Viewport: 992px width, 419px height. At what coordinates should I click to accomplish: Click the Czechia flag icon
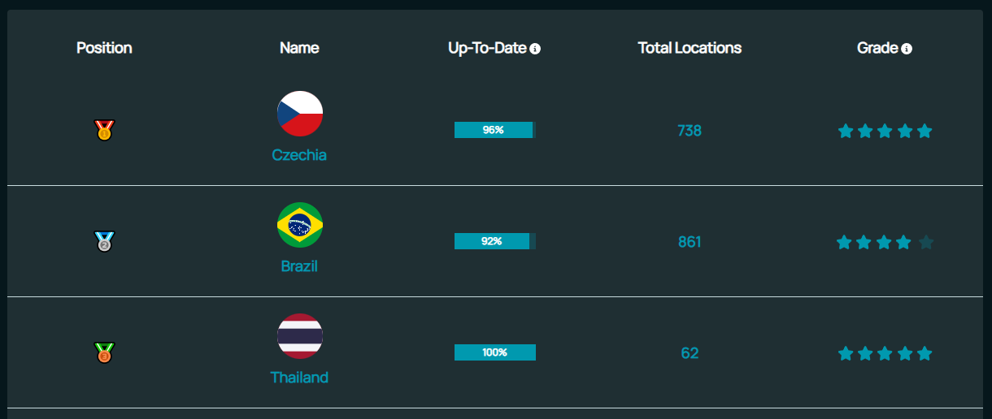300,114
